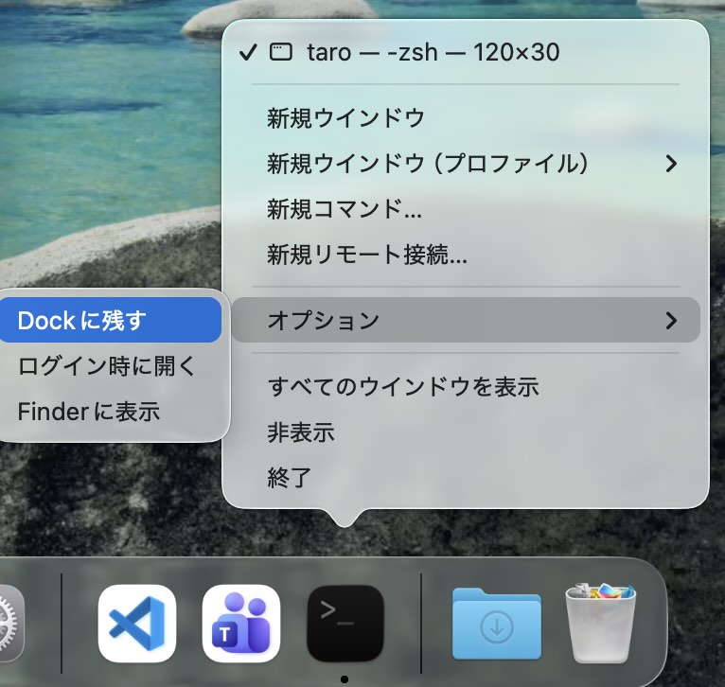Open the Downloads folder in the Dock
The width and height of the screenshot is (725, 687).
coord(497,624)
